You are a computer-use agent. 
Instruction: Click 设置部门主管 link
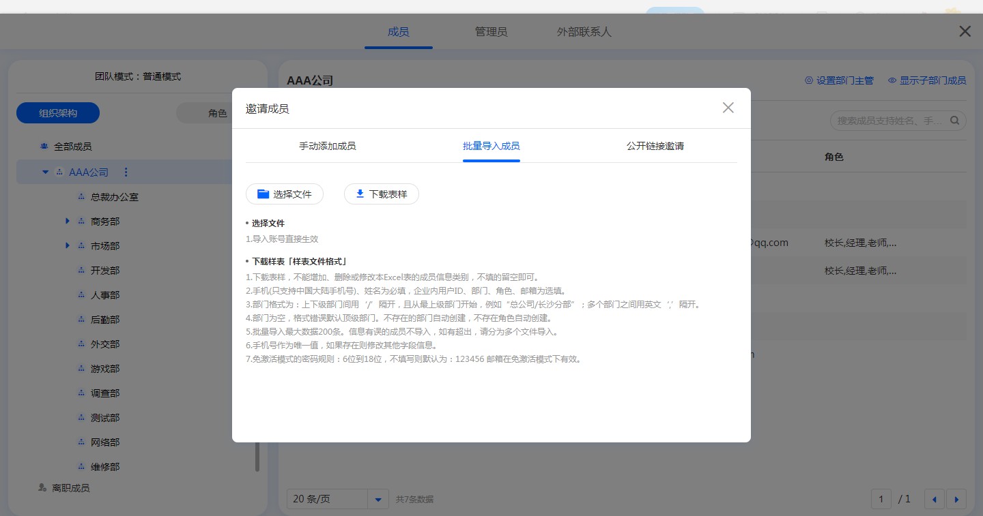pos(839,80)
